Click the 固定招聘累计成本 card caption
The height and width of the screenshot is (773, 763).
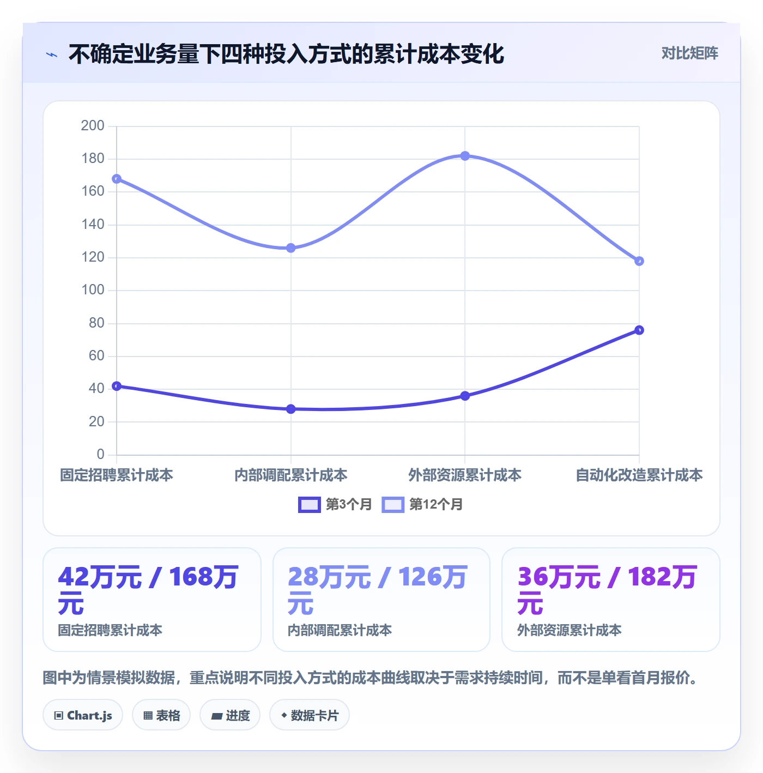110,631
